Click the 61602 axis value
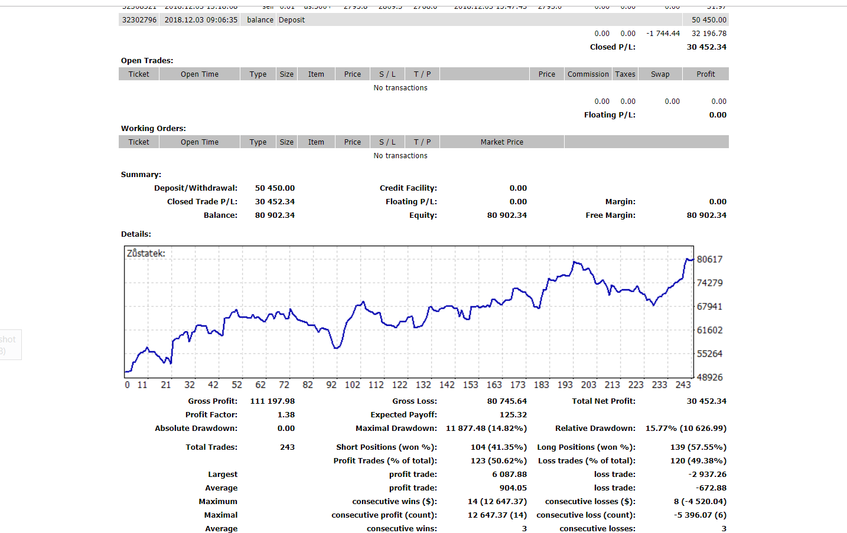This screenshot has height=533, width=847. click(709, 331)
